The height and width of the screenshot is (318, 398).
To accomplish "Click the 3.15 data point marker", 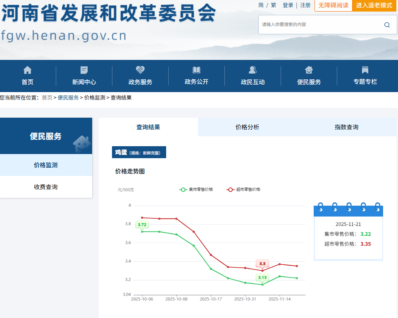I will tap(262, 284).
